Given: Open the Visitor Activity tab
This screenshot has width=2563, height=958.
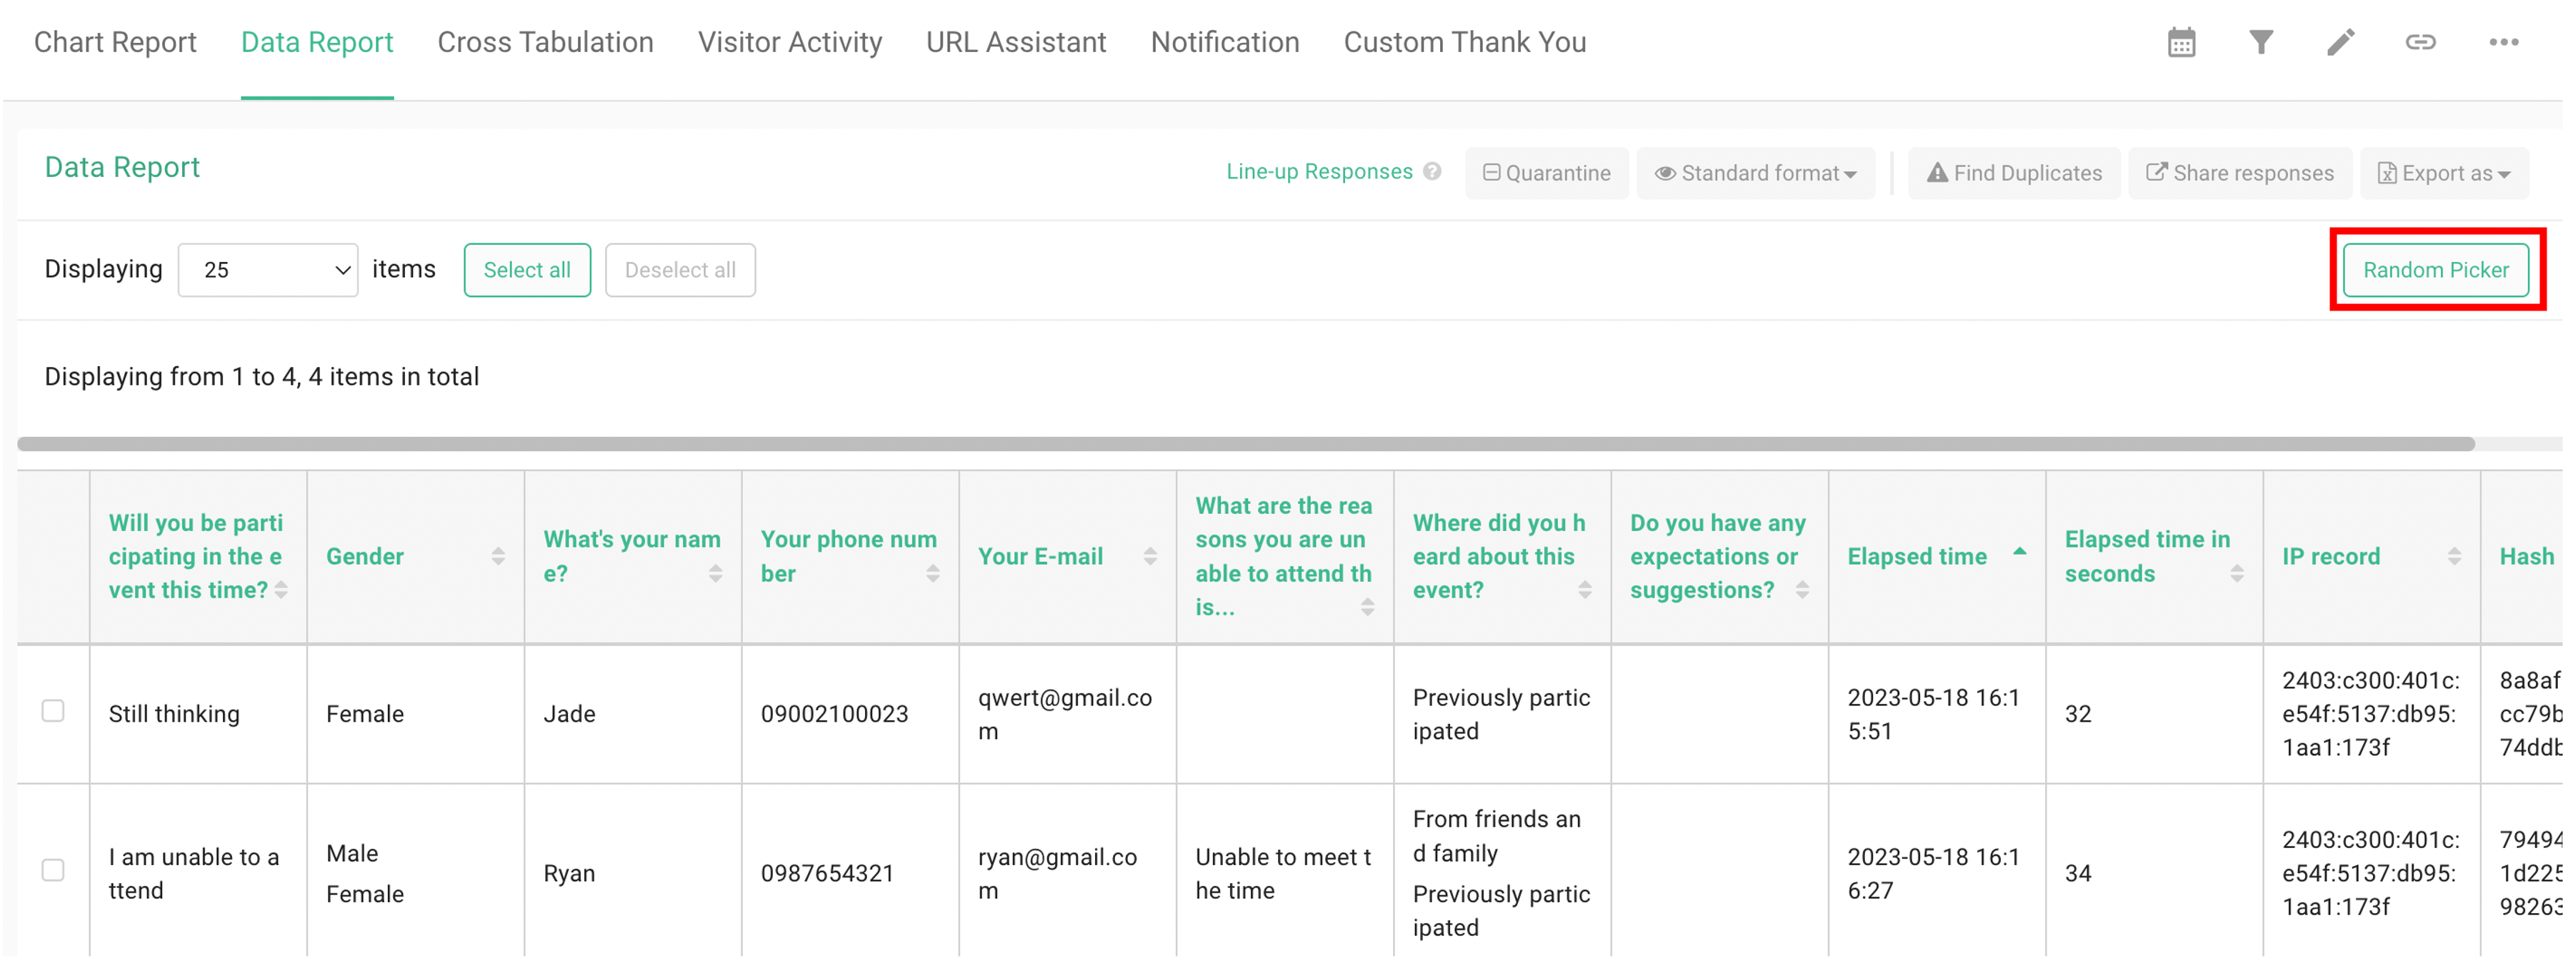Looking at the screenshot, I should [x=789, y=42].
